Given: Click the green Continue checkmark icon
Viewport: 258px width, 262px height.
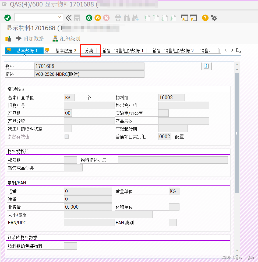Looking at the screenshot, I should pos(8,18).
